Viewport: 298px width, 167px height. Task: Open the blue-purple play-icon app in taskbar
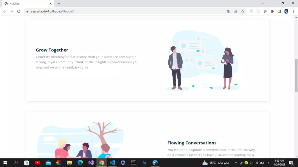click(x=123, y=163)
